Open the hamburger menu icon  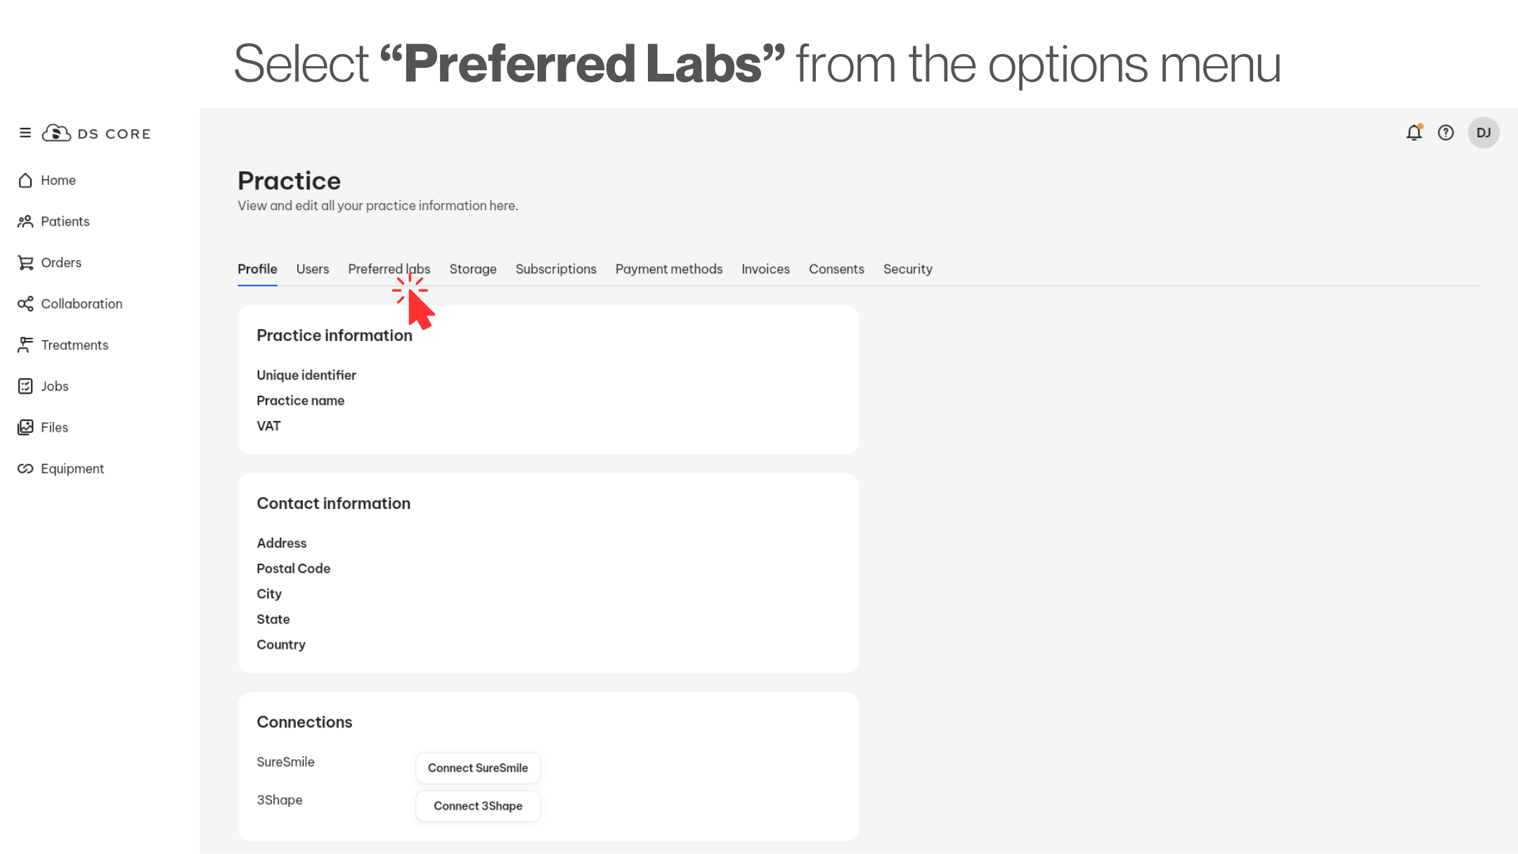(x=25, y=133)
